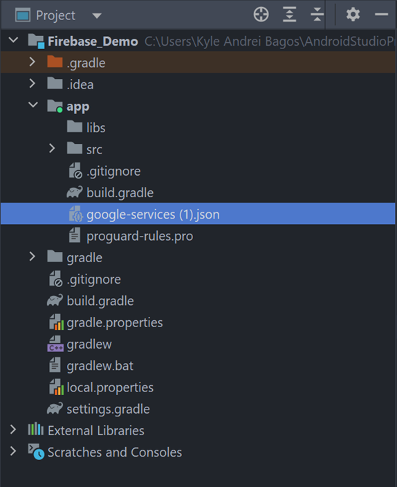This screenshot has width=397, height=487.
Task: Click the Collapse All icon
Action: click(317, 15)
